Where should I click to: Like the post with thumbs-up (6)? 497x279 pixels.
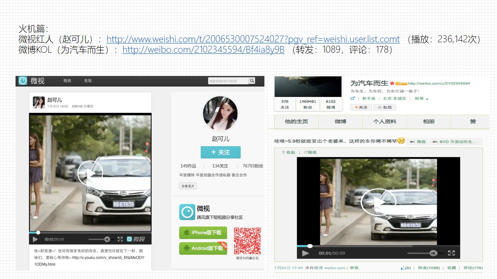(x=406, y=268)
